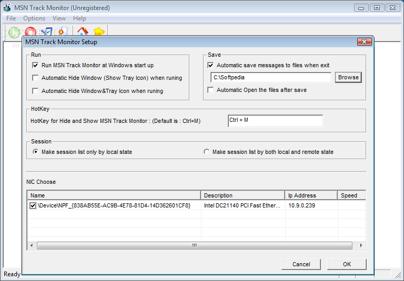This screenshot has height=281, width=404.
Task: Toggle the \Device\NPF network adapter checkbox
Action: (x=33, y=205)
